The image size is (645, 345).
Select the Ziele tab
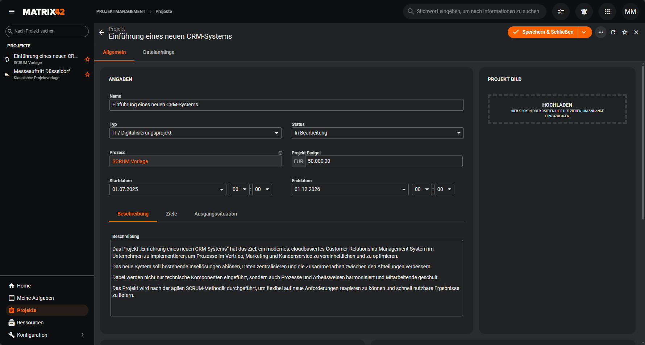171,214
